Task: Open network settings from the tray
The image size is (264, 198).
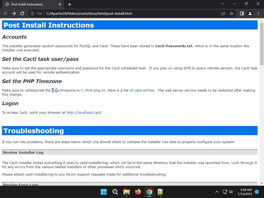Action: point(225,192)
